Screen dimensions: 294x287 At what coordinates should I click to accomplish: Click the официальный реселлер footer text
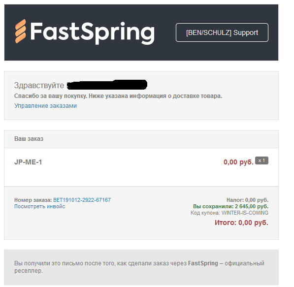click(x=139, y=267)
